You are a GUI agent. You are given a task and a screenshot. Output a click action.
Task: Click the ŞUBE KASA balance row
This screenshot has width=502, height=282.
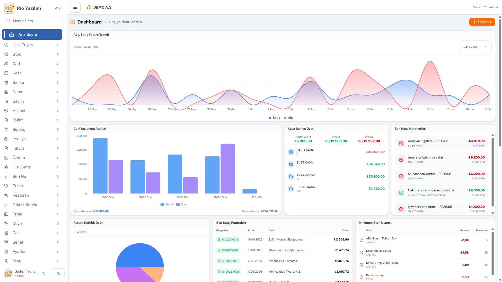coord(336,164)
